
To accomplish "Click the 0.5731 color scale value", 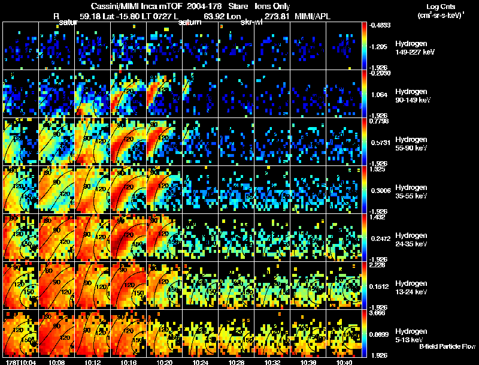I will [380, 143].
